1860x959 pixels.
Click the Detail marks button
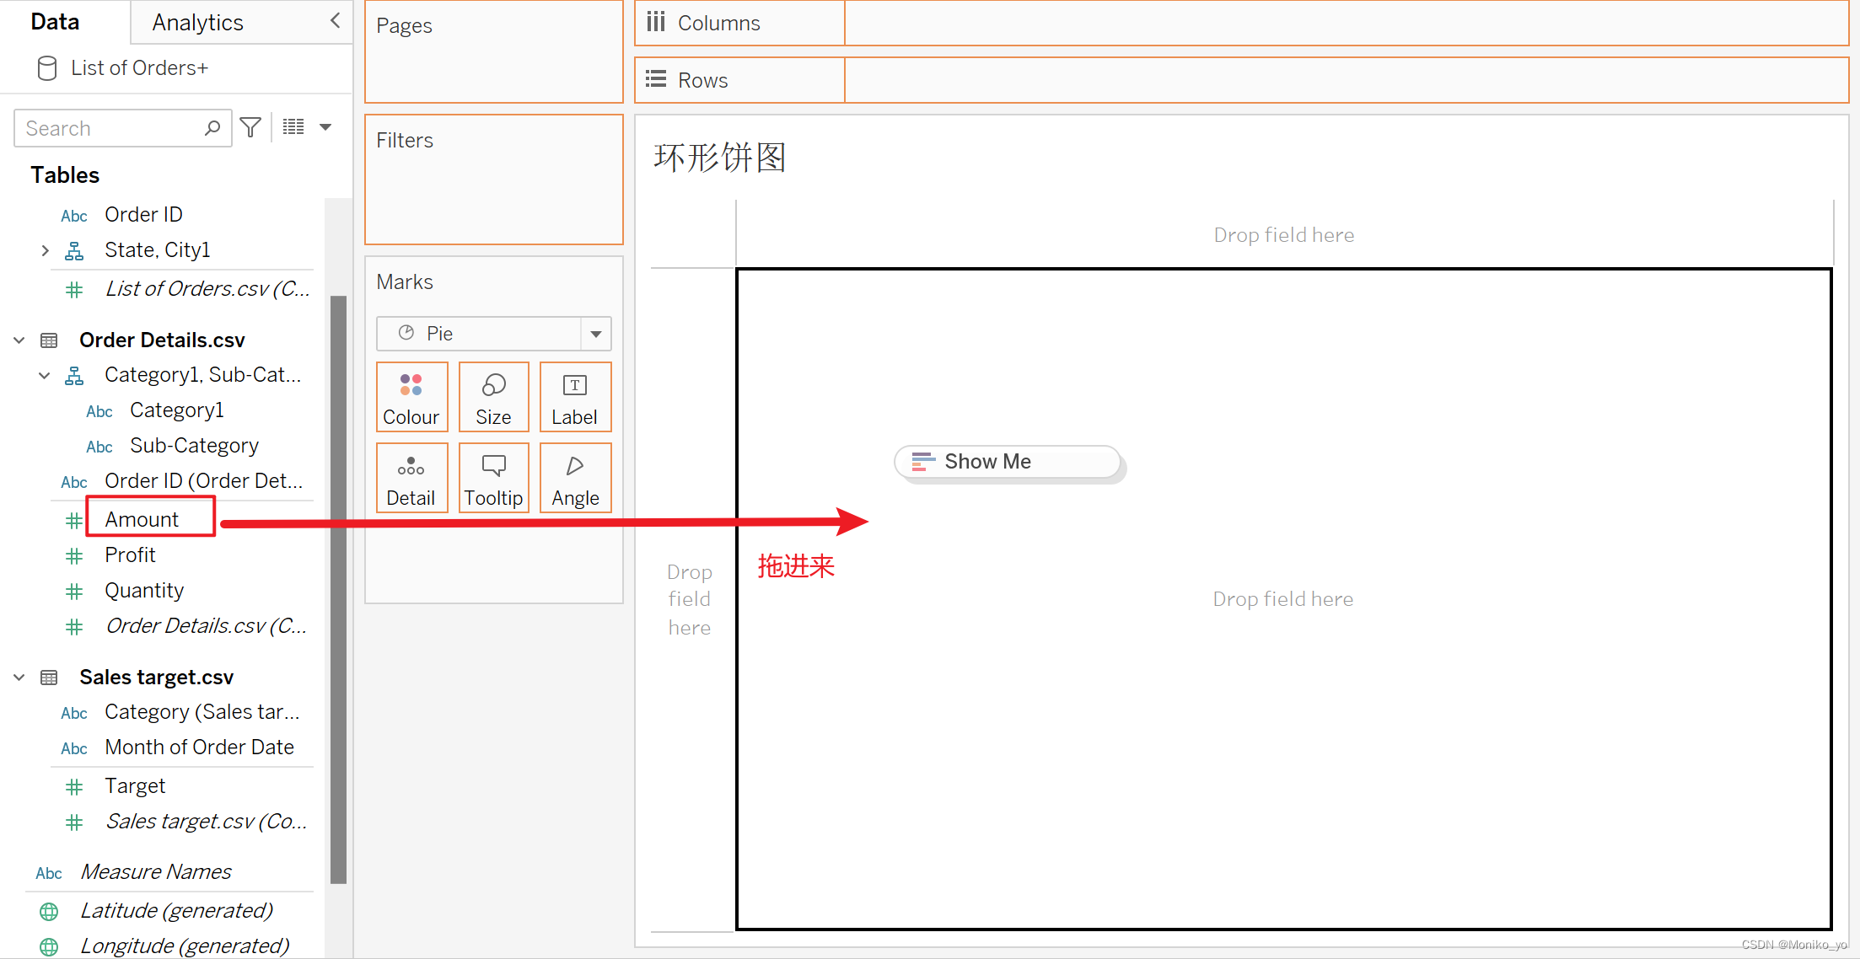[x=411, y=478]
